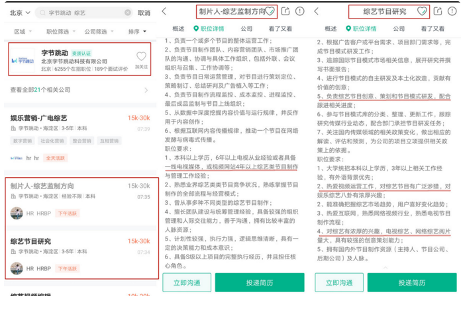Click the 15k-30k salary of 娱乐营销-广电综艺
461x316 pixels.
point(139,118)
